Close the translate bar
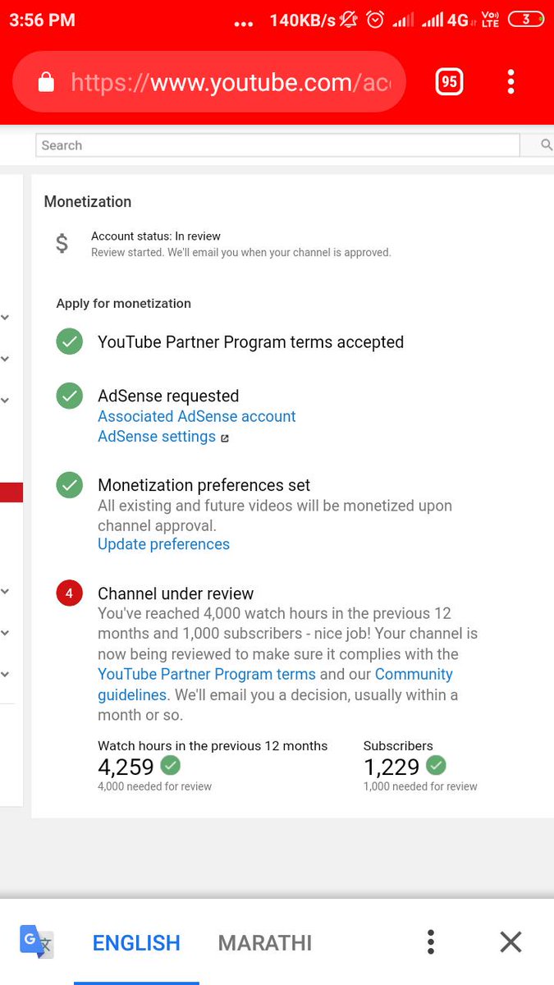 (x=511, y=942)
